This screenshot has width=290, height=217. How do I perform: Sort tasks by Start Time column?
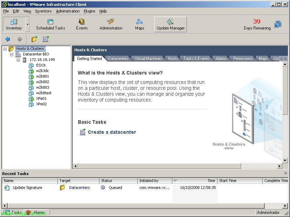240,181
